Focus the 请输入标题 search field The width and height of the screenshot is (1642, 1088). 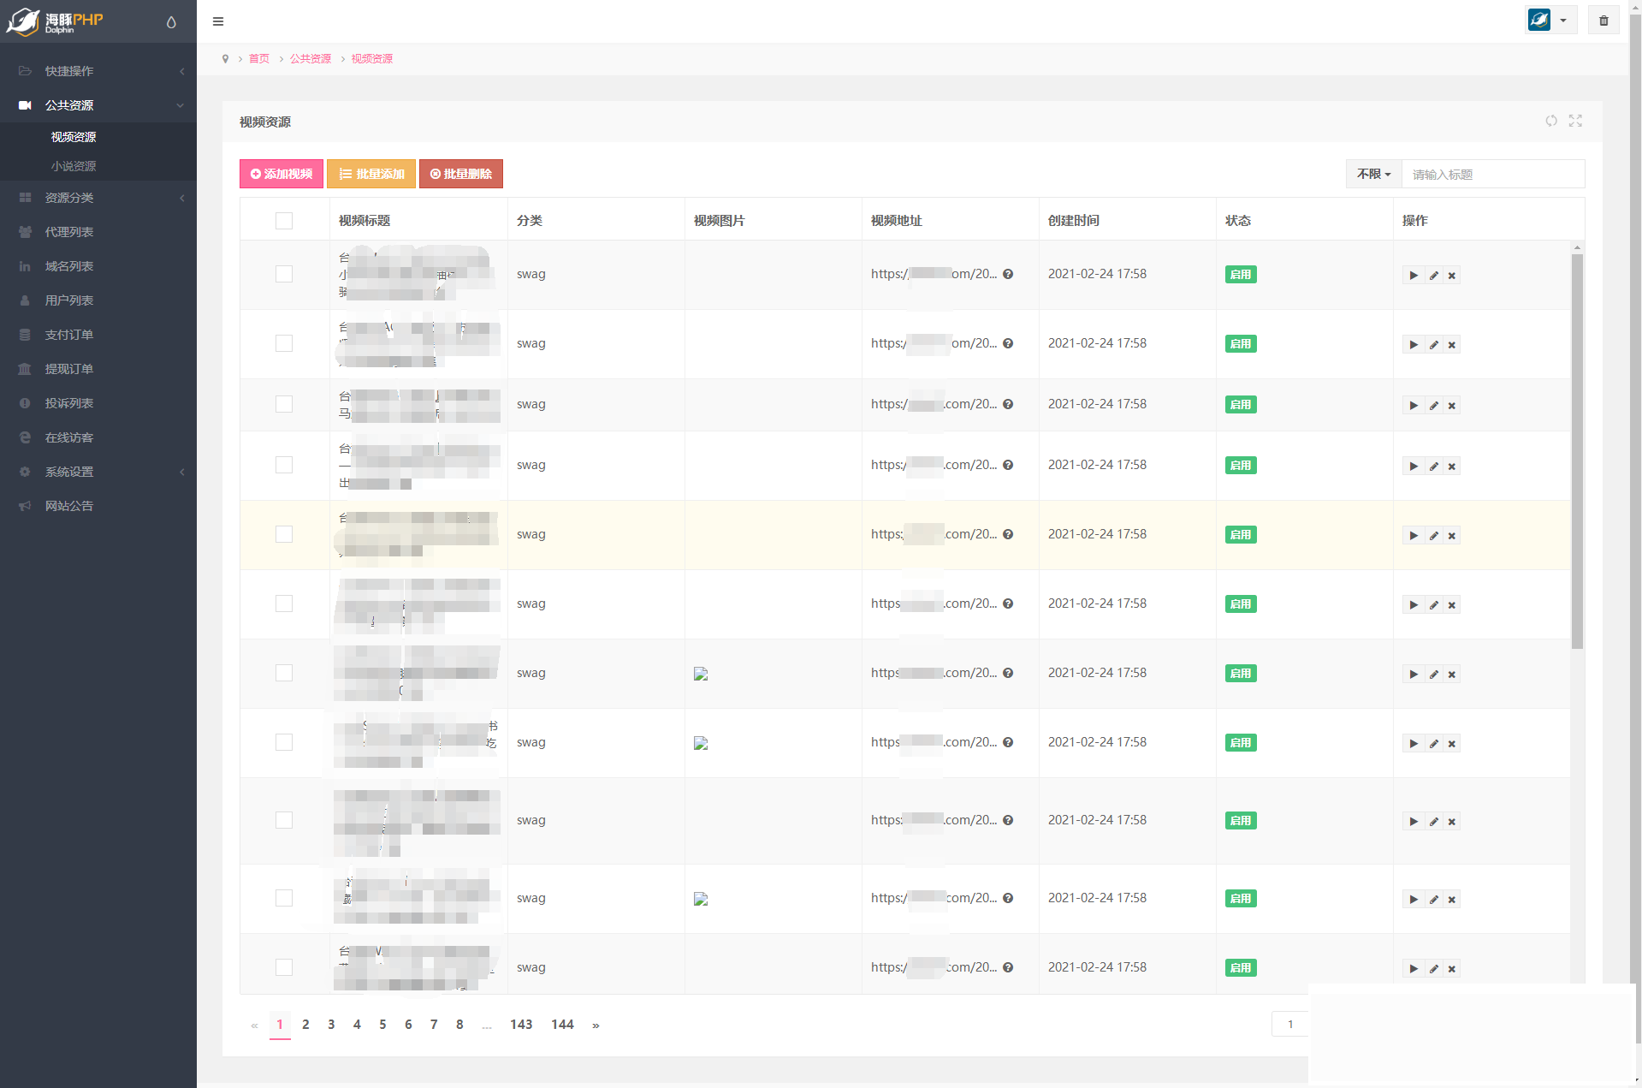[x=1492, y=175]
